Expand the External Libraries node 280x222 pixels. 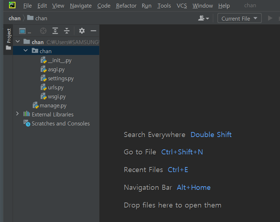(x=17, y=114)
